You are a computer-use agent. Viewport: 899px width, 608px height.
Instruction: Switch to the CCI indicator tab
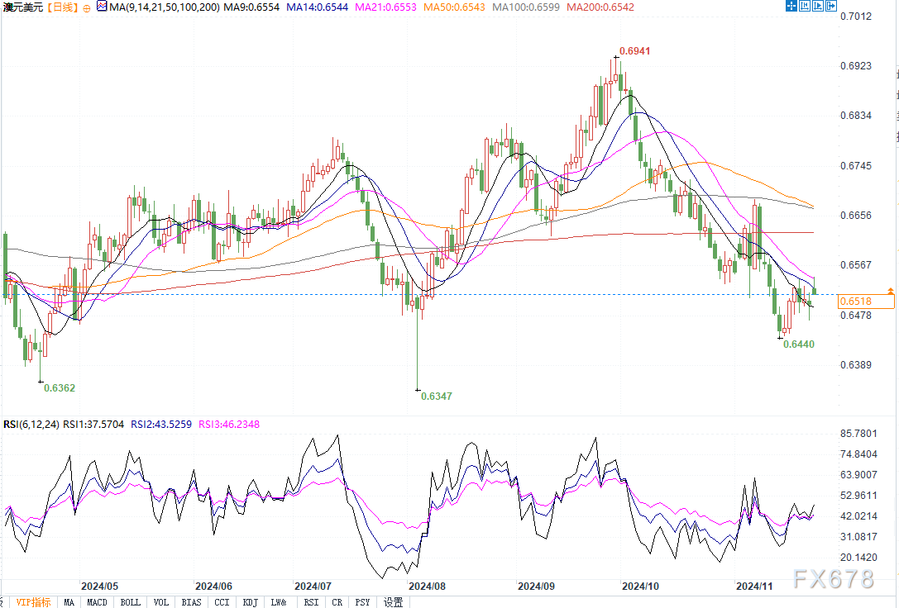[221, 601]
